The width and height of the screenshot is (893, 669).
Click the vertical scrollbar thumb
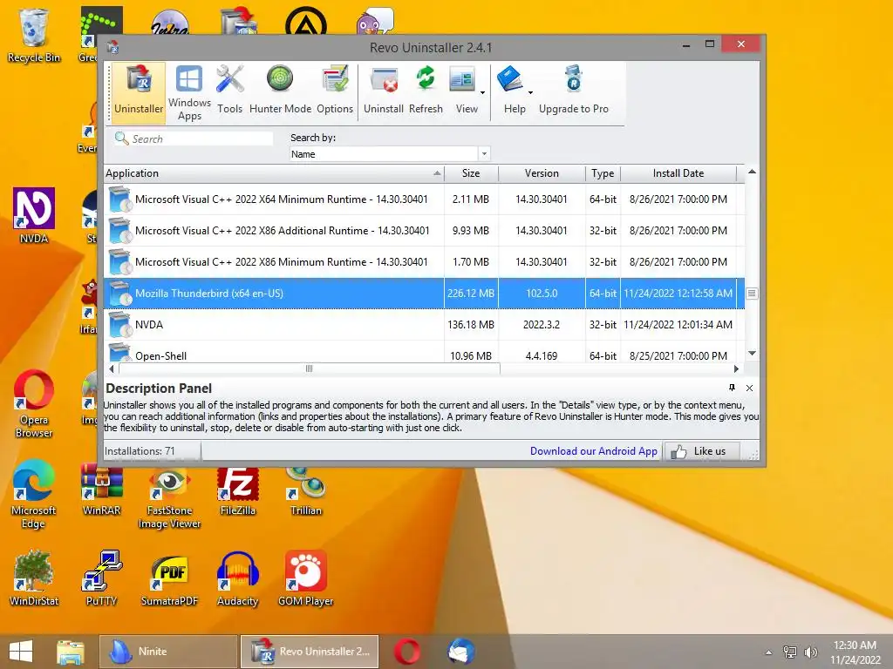pos(752,294)
